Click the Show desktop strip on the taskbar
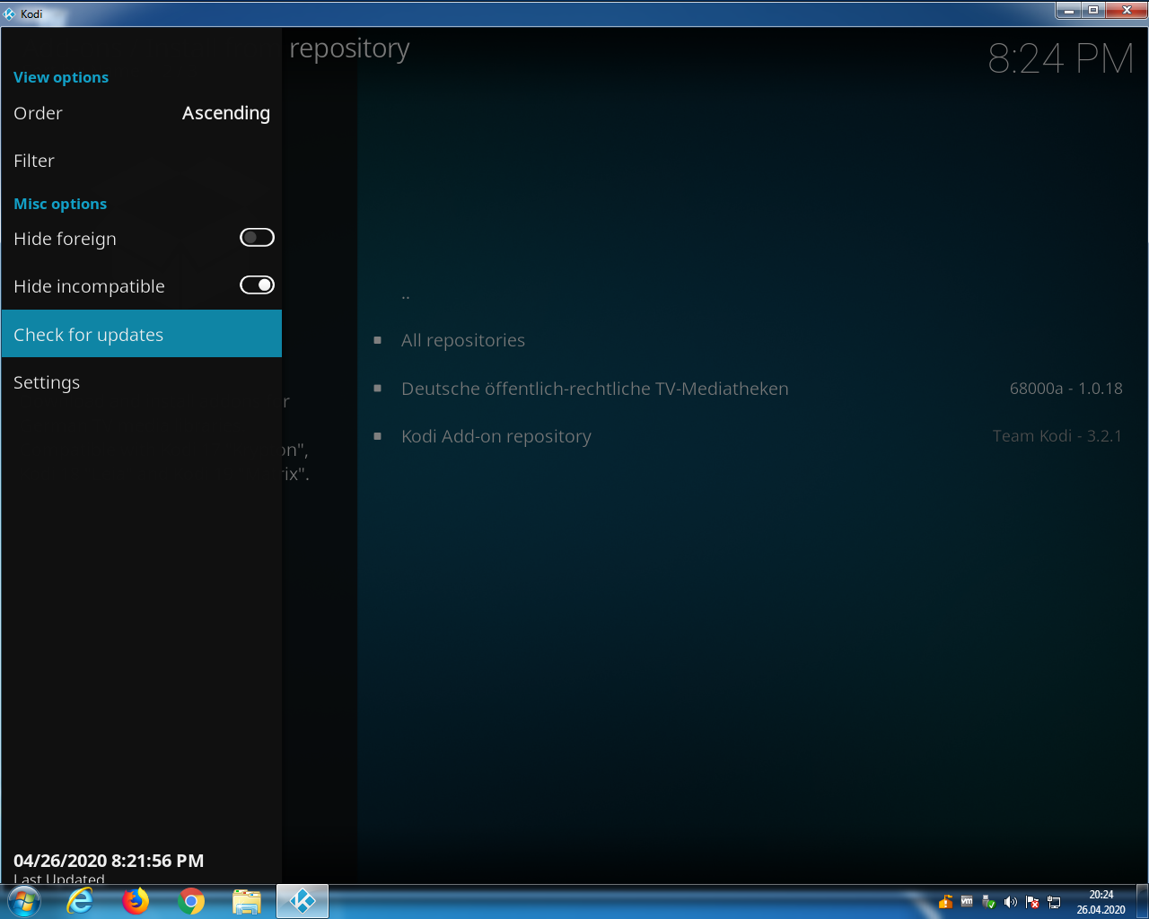 (1143, 902)
